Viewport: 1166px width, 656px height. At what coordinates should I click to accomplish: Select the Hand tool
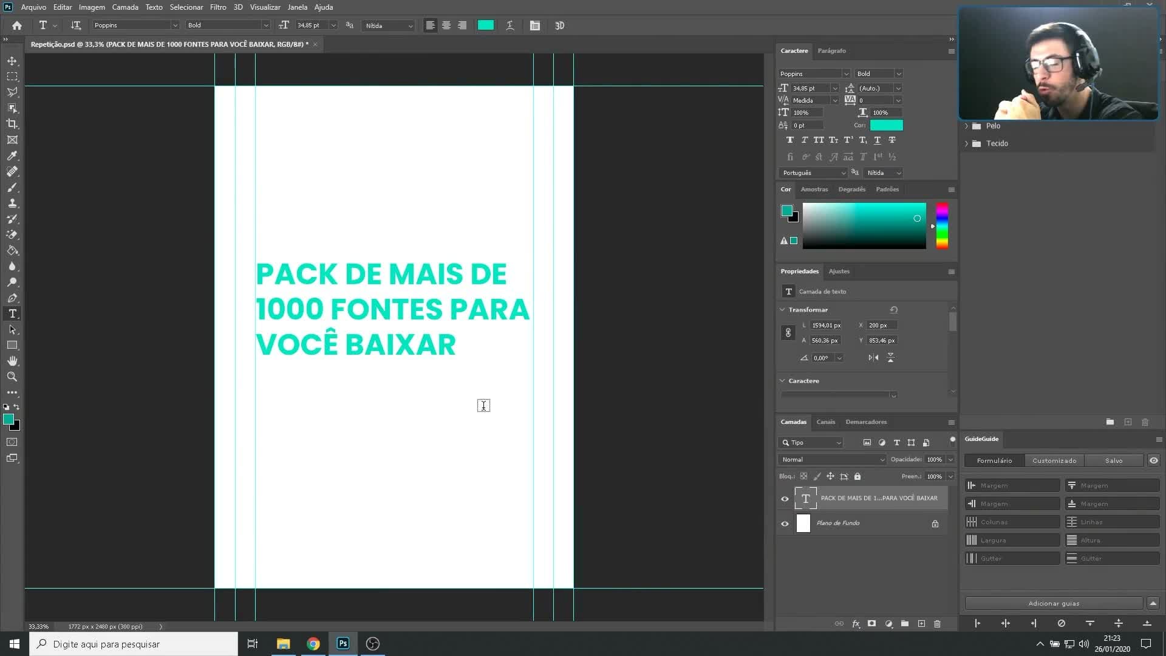[x=12, y=361]
